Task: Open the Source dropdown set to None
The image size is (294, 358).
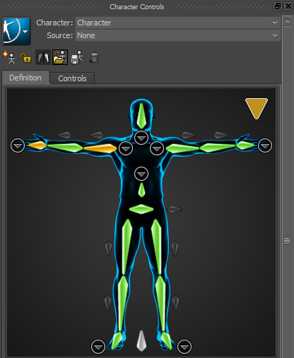Action: pyautogui.click(x=178, y=35)
